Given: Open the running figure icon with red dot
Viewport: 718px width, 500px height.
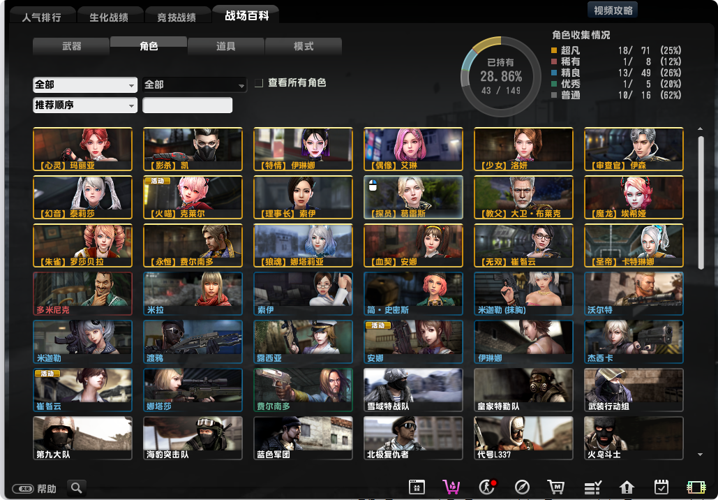Looking at the screenshot, I should [x=487, y=487].
